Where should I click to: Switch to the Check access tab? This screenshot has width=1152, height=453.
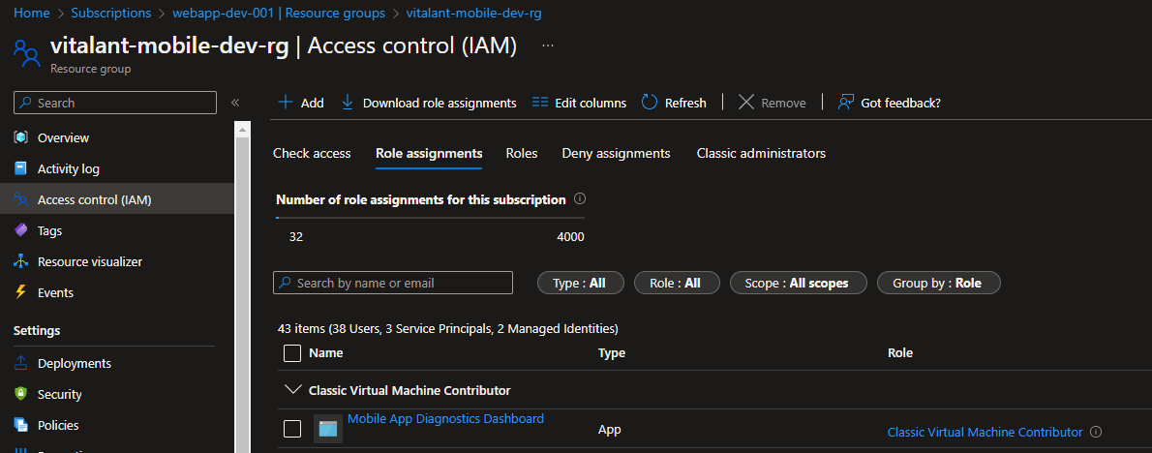pyautogui.click(x=312, y=154)
